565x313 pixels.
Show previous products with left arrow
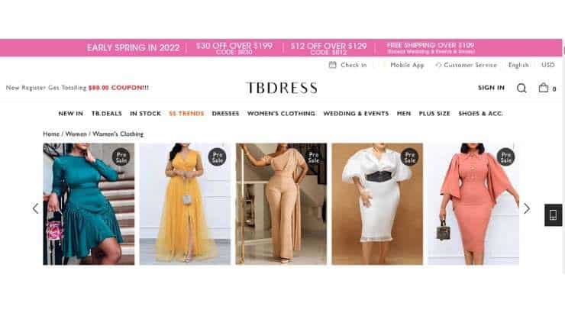click(35, 208)
